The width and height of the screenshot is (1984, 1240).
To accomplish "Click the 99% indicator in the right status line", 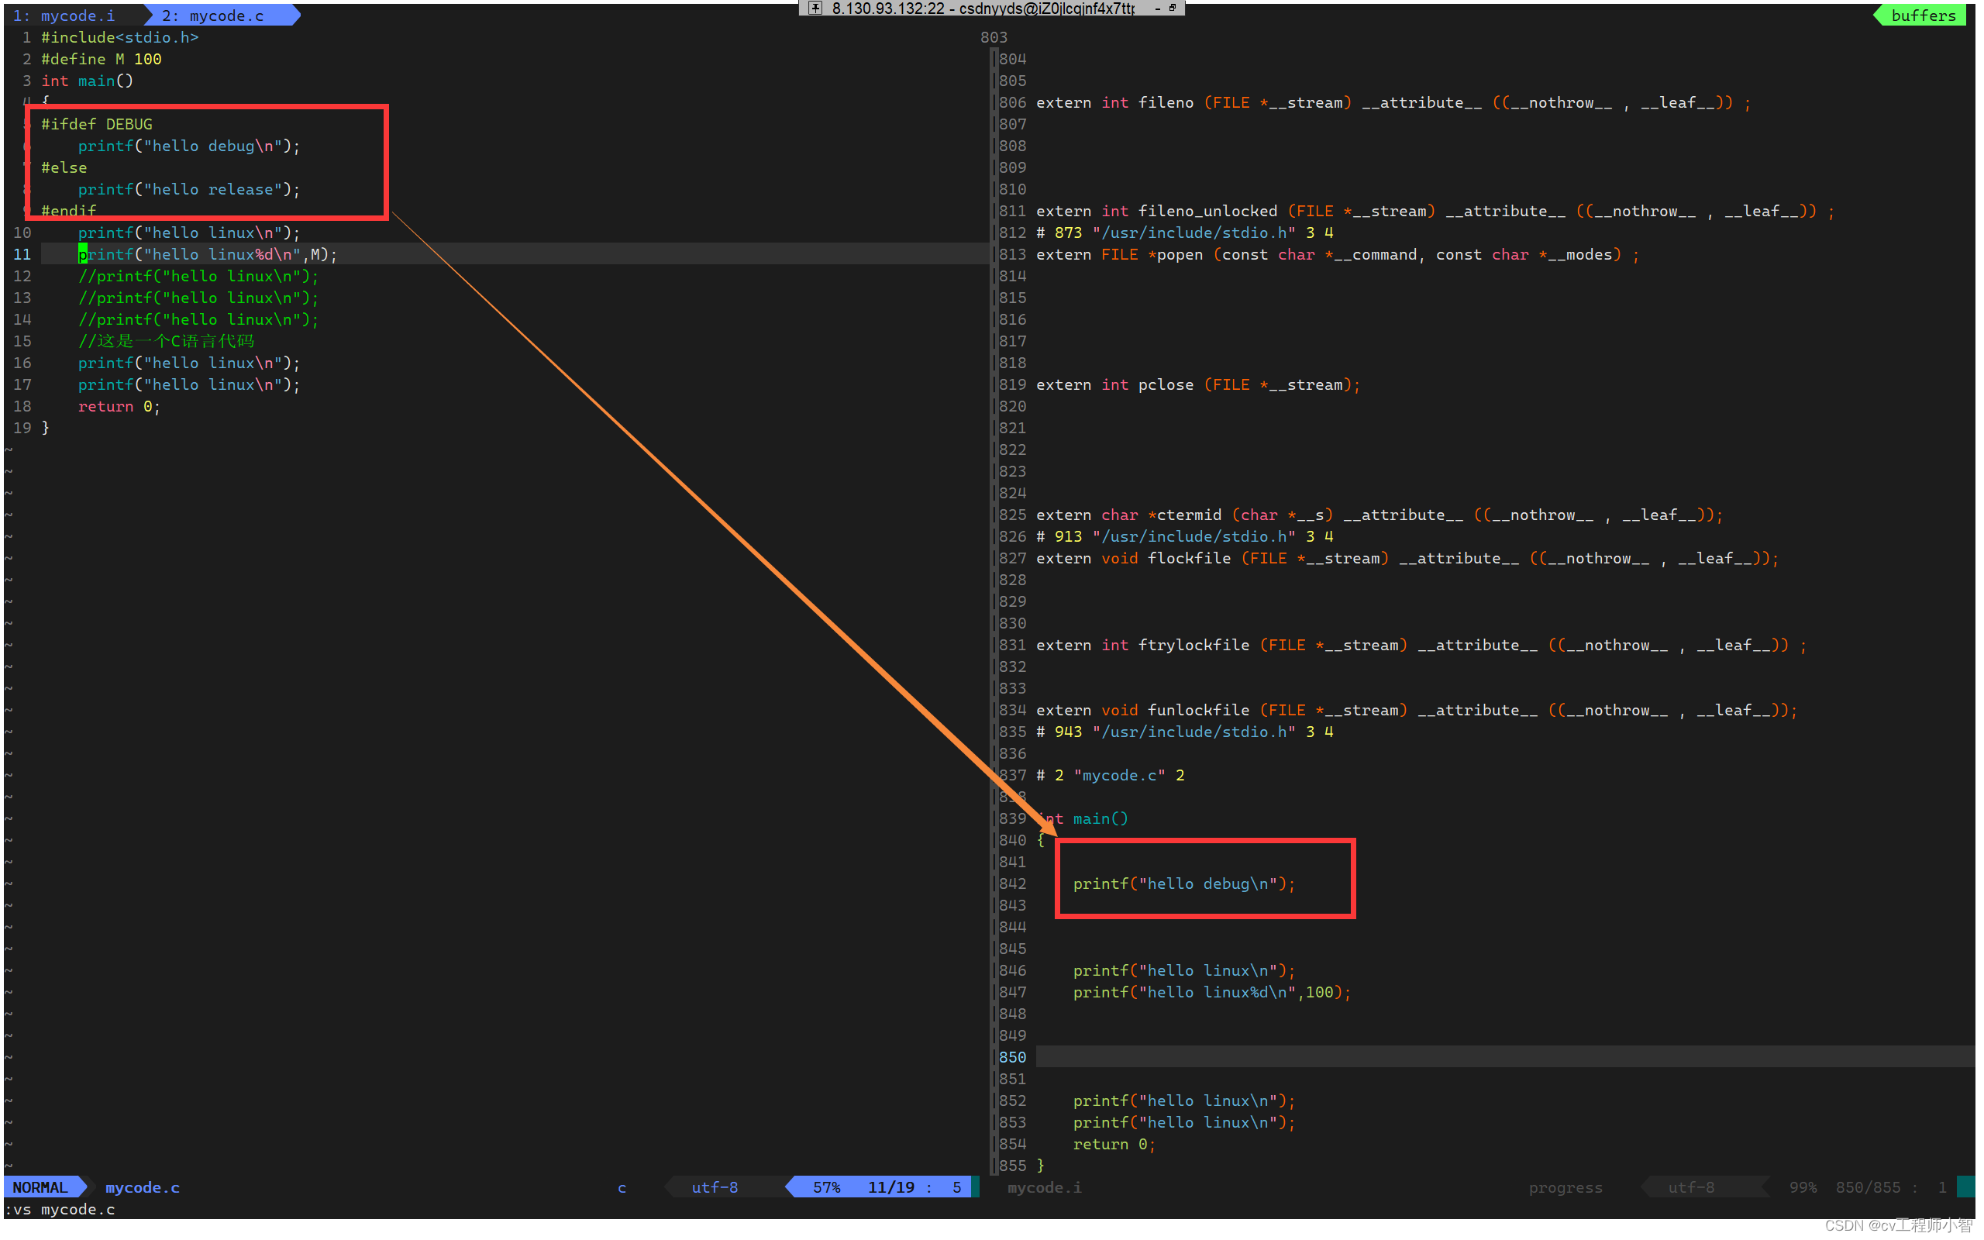I will coord(1803,1187).
